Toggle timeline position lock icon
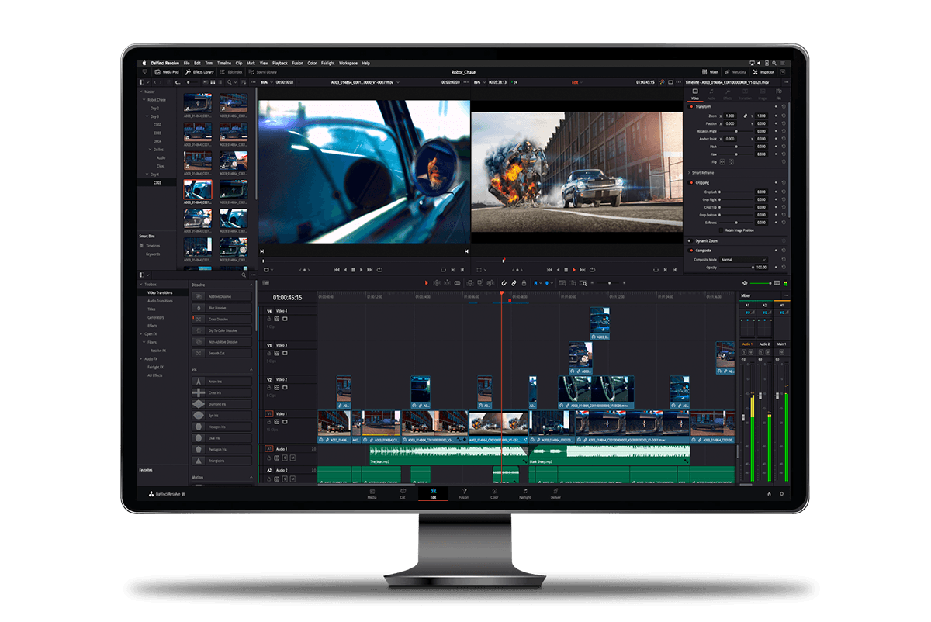This screenshot has height=622, width=931. (524, 283)
